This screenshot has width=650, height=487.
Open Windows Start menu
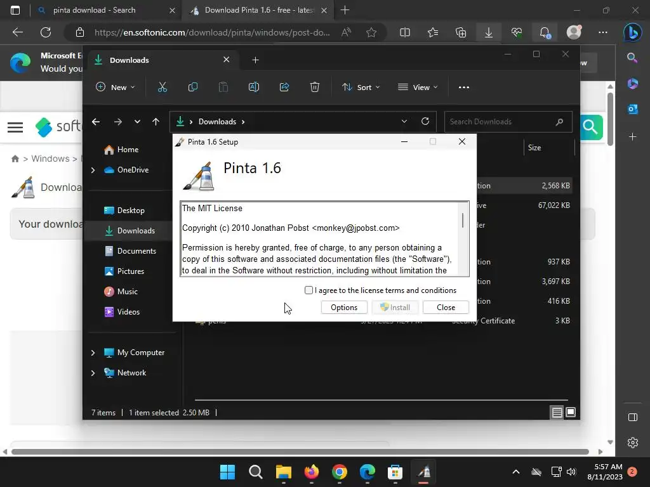click(227, 472)
